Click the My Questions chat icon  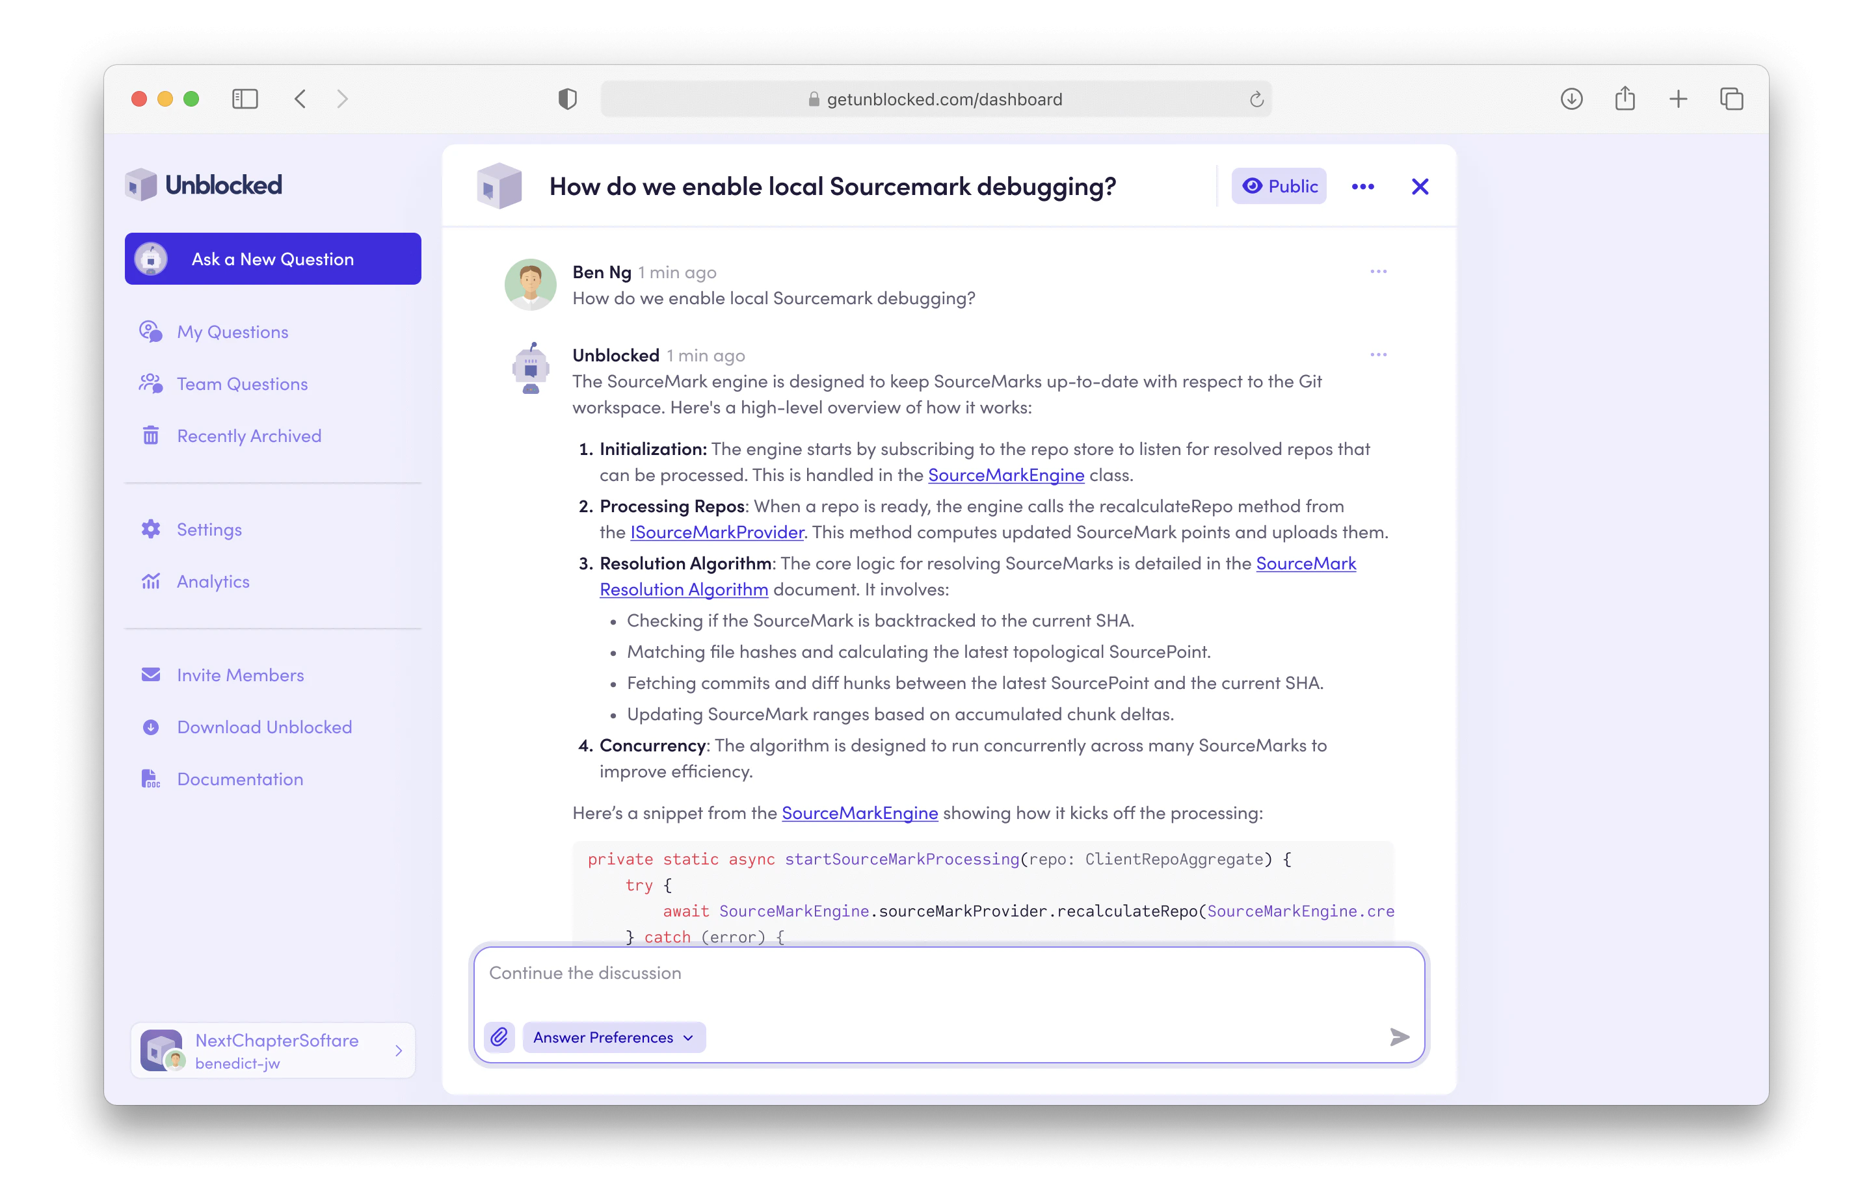(151, 332)
